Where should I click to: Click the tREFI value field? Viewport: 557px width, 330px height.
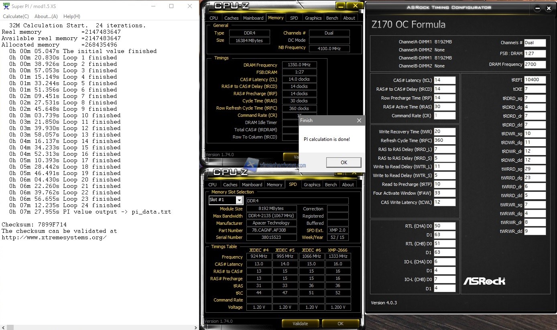535,80
